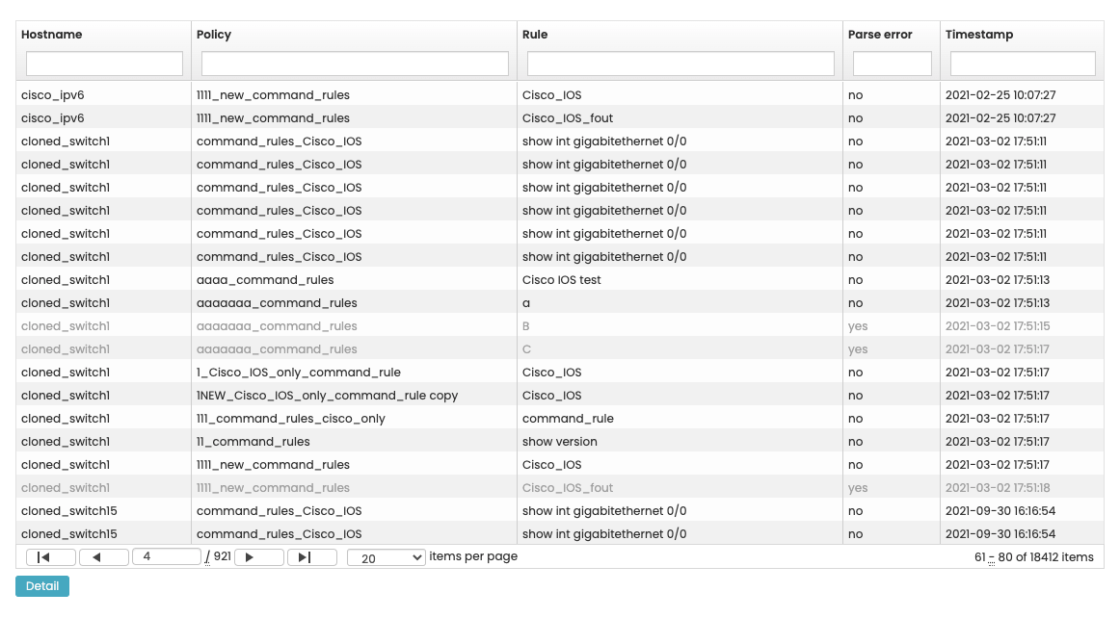Select the row with rule 'show version'
Image resolution: width=1120 pixels, height=618 pixels.
tap(559, 442)
